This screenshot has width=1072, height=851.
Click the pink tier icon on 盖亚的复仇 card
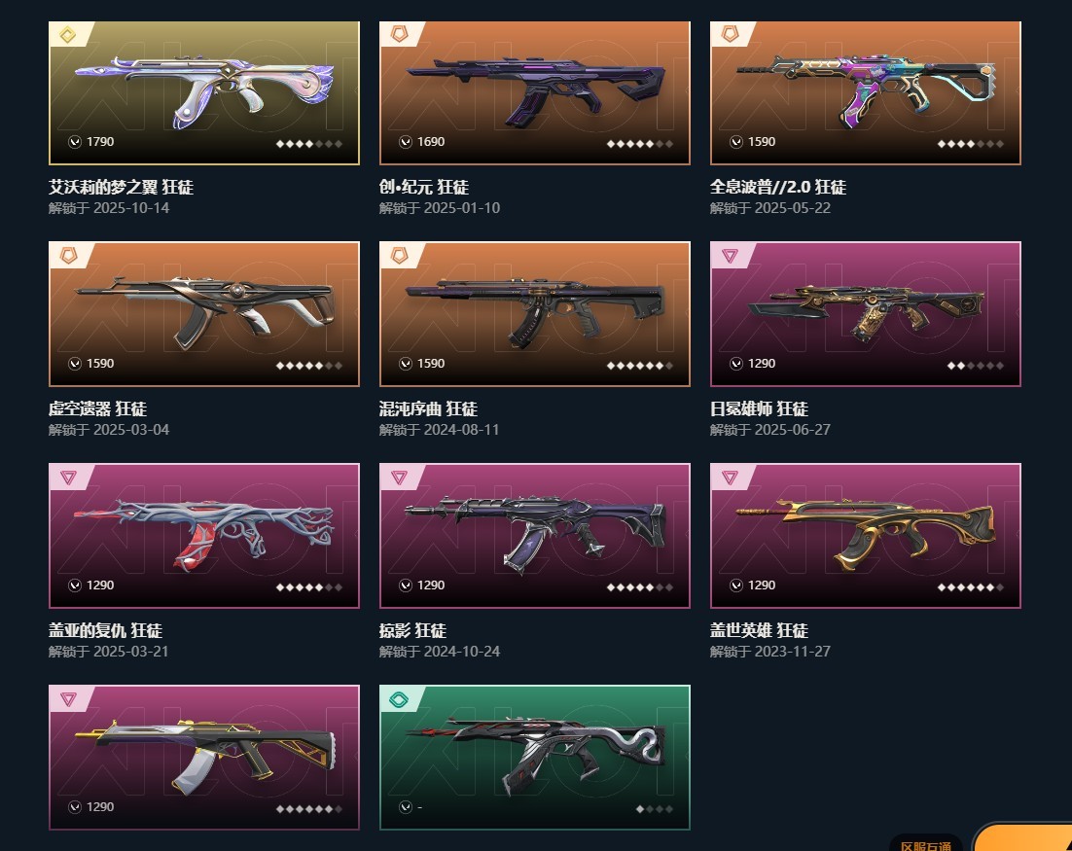tap(68, 478)
